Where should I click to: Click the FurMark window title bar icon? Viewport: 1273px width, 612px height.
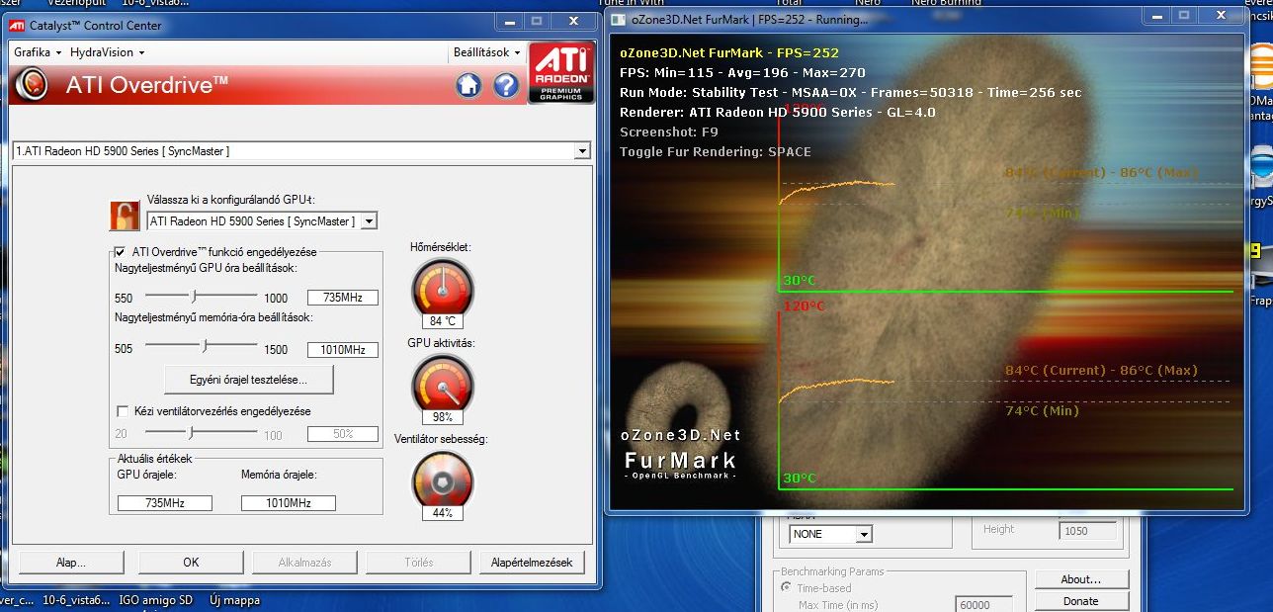tap(618, 19)
